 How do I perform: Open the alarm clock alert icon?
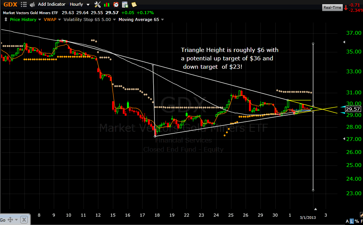click(x=116, y=5)
